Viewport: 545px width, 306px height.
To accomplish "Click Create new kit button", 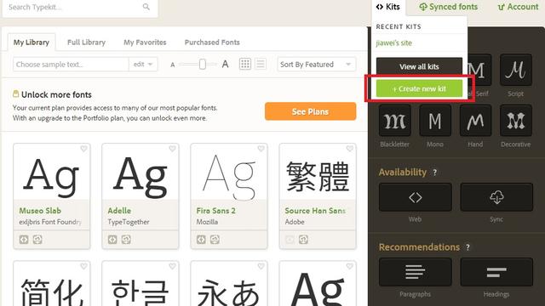I will pos(419,88).
